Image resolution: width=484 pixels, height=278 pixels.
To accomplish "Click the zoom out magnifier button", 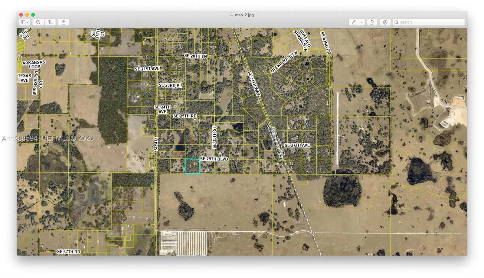I will click(38, 22).
